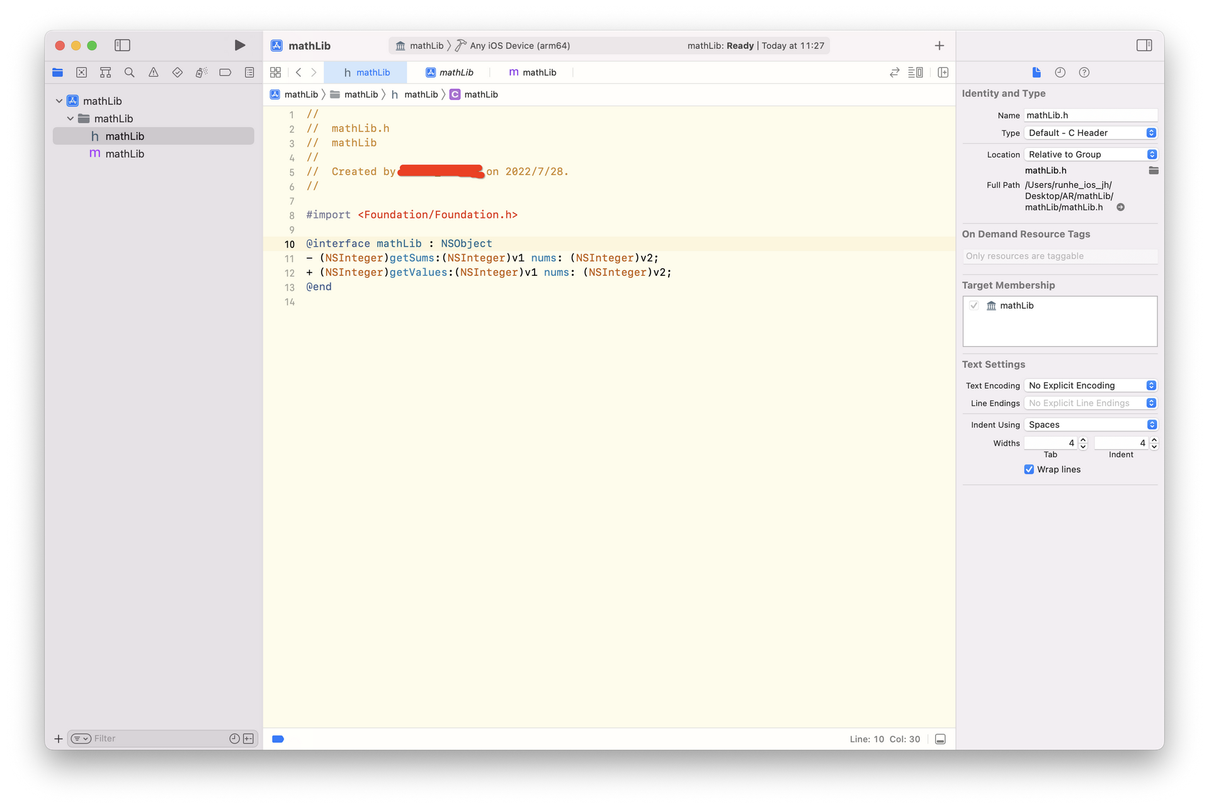Collapse the mathLib folder group
Viewport: 1209px width, 809px height.
[71, 118]
